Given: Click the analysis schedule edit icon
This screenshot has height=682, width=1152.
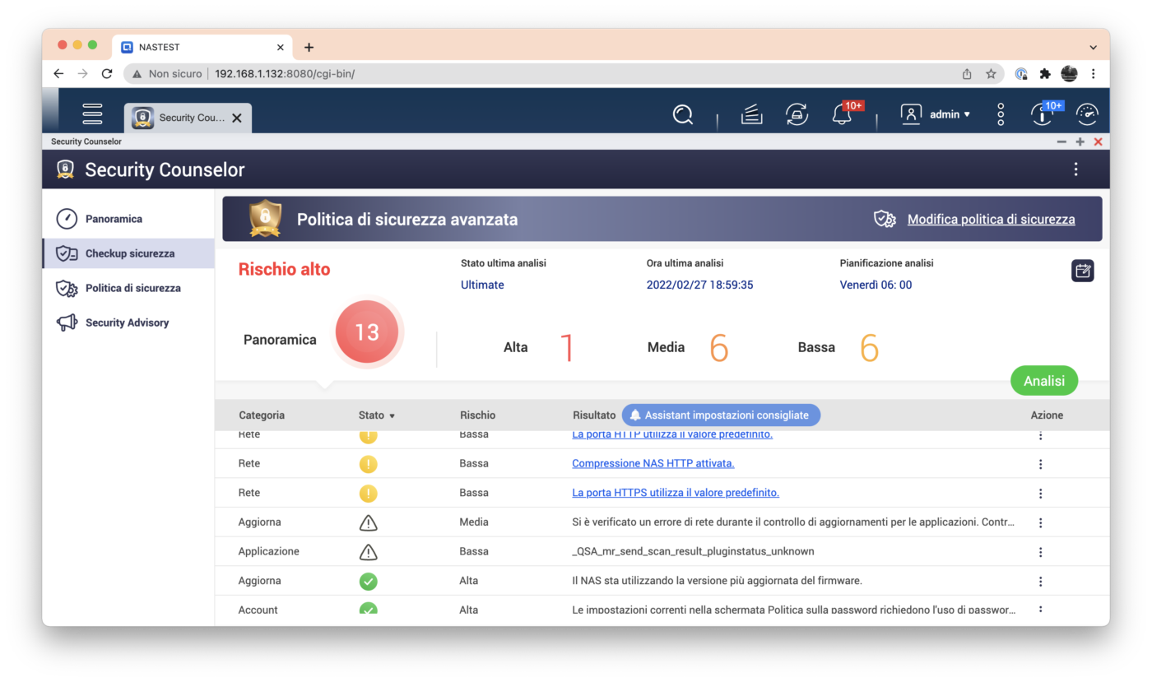Looking at the screenshot, I should coord(1082,271).
